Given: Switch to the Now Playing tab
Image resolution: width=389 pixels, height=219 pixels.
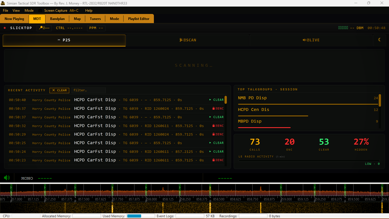Looking at the screenshot, I should (x=14, y=19).
